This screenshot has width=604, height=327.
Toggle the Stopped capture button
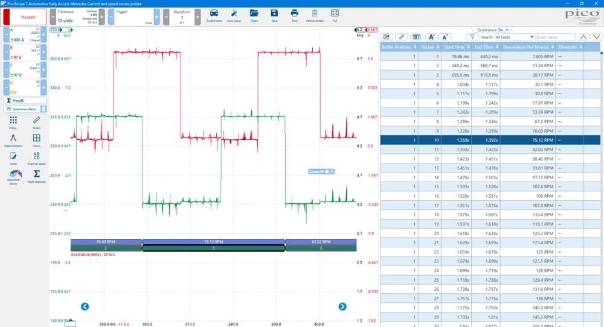[x=25, y=17]
